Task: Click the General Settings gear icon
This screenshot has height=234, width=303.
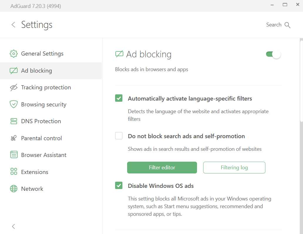Action: click(14, 54)
